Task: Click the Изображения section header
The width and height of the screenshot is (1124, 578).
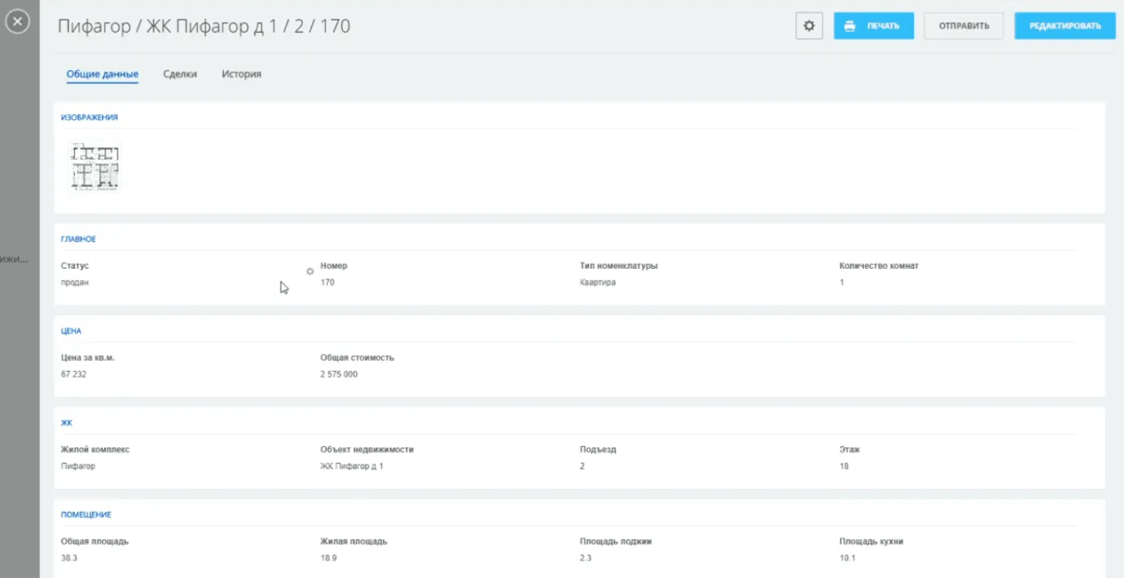Action: (90, 117)
